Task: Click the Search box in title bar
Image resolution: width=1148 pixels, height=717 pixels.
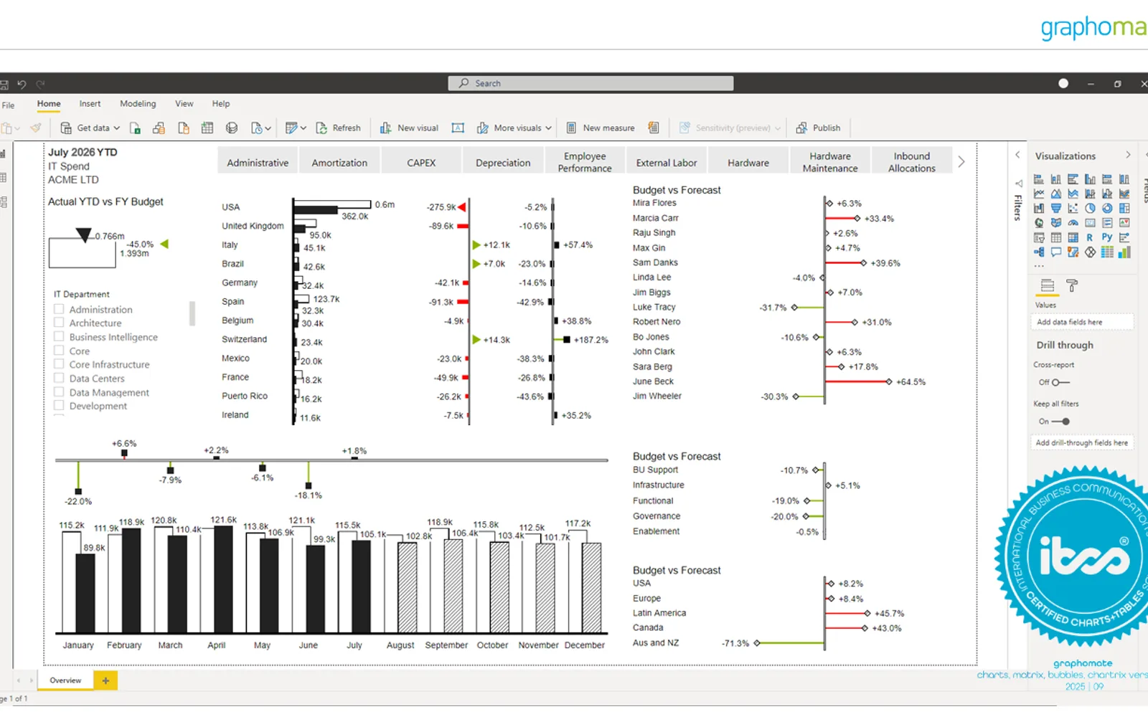Action: point(591,83)
